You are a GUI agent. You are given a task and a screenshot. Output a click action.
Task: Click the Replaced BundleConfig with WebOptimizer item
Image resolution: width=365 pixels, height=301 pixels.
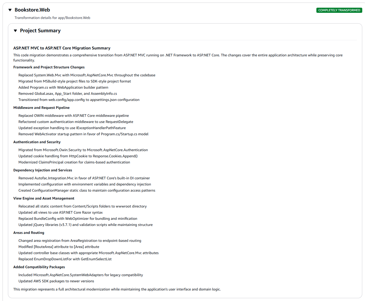pyautogui.click(x=78, y=219)
